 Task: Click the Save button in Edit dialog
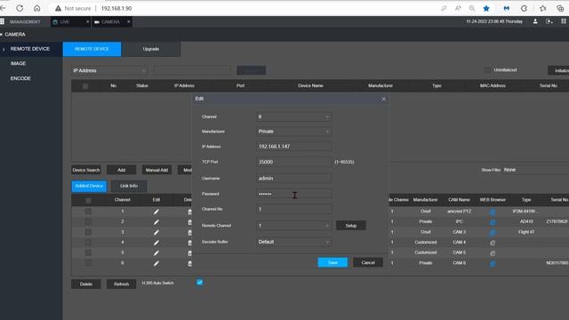(x=333, y=262)
